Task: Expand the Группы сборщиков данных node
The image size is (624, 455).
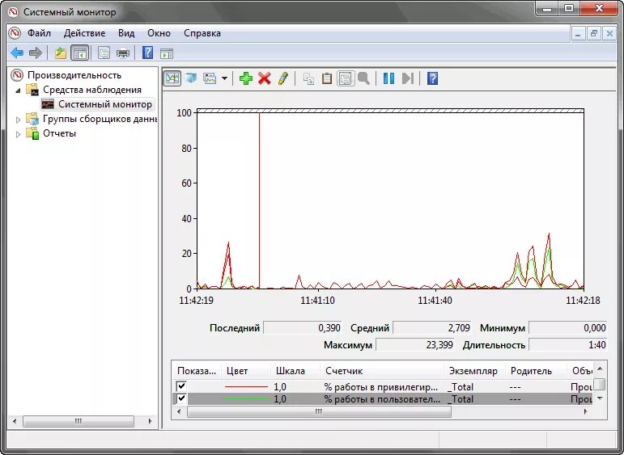Action: coord(18,120)
